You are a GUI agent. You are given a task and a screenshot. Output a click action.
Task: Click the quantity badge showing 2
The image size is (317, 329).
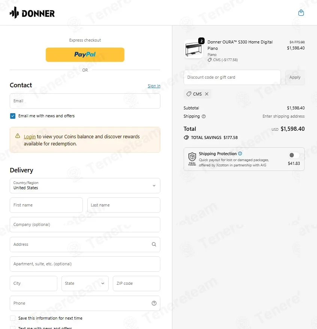coord(201,41)
